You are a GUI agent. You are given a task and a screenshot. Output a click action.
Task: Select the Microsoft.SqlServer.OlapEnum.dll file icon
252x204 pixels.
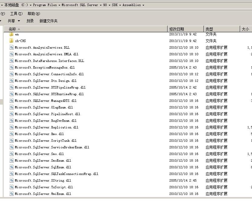coord(11,107)
